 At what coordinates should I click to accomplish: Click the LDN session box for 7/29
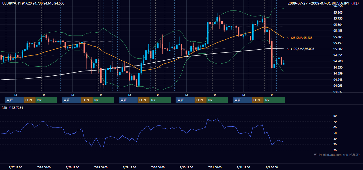[x=144, y=100]
